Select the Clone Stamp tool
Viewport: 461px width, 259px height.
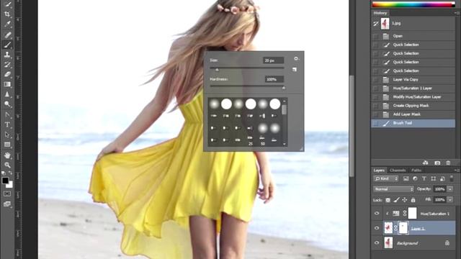pyautogui.click(x=7, y=55)
